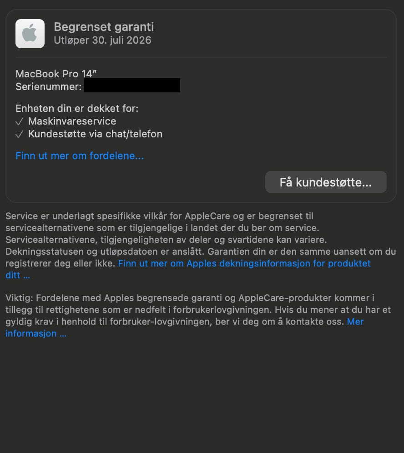Click the 'informasjon ...' link text
This screenshot has height=453, width=404.
coord(36,333)
